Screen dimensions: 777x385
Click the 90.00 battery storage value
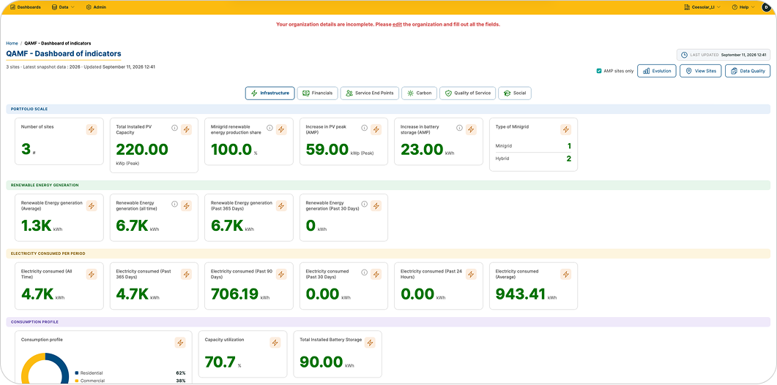tap(322, 363)
